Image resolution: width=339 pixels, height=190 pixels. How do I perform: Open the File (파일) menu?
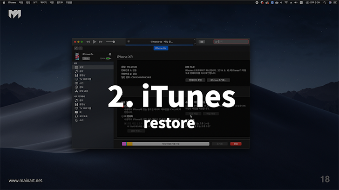21,3
